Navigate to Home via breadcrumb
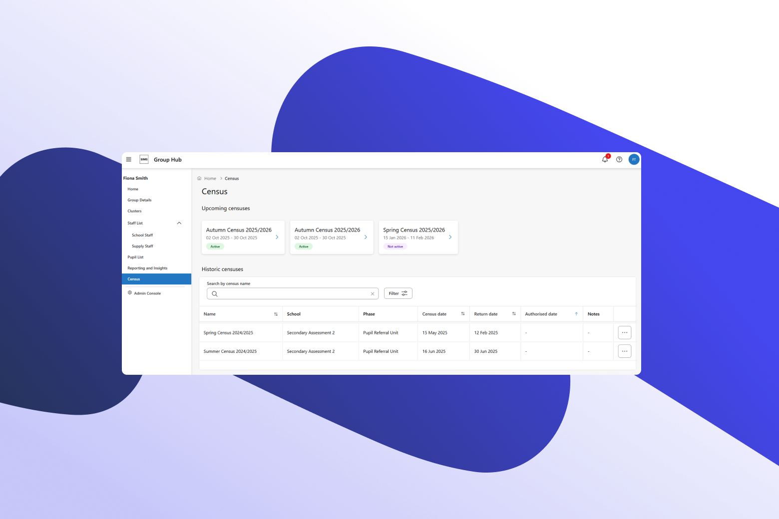 click(x=210, y=179)
